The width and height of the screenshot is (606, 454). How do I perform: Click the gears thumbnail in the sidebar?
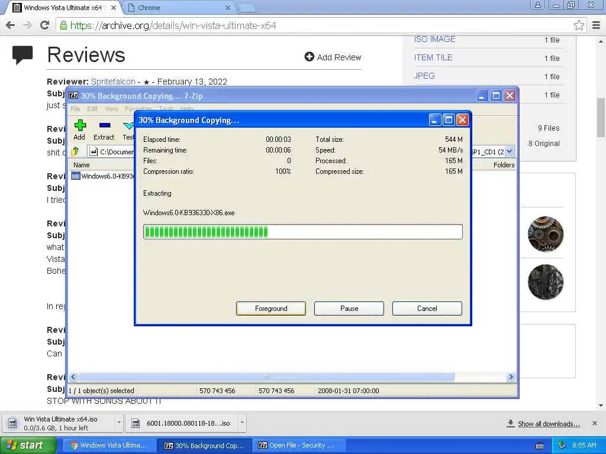click(545, 234)
